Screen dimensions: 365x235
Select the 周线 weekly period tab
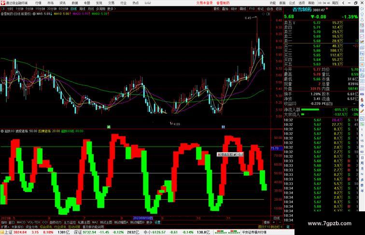pos(82,9)
